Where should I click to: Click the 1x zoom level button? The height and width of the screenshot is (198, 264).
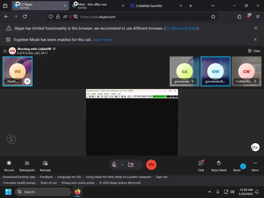pos(255,147)
